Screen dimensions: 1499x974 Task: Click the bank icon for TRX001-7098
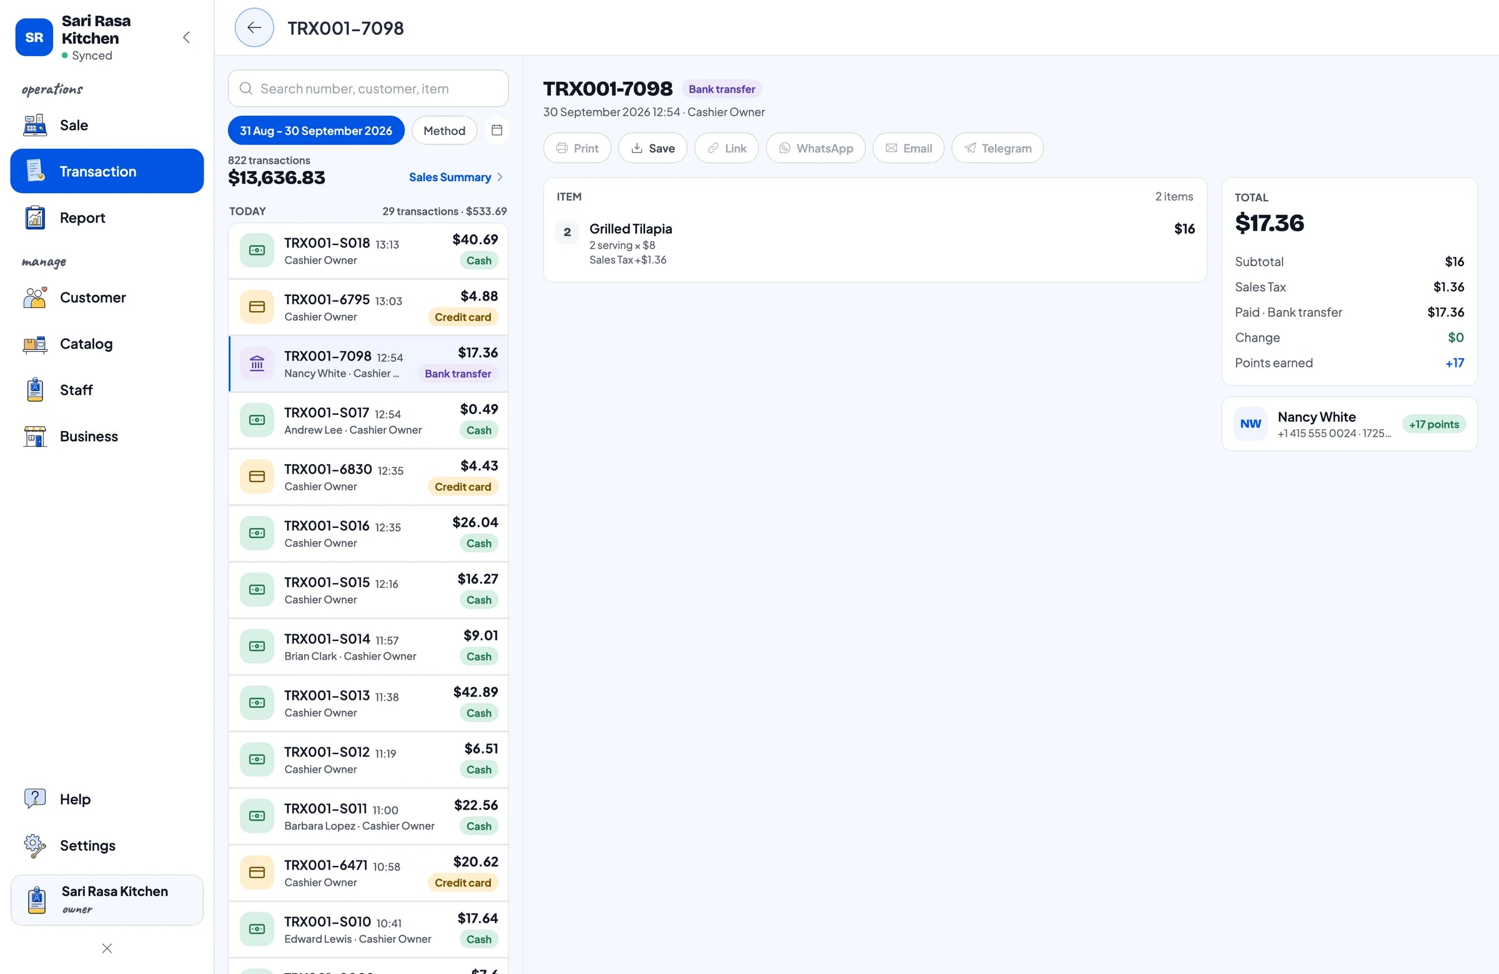point(257,364)
